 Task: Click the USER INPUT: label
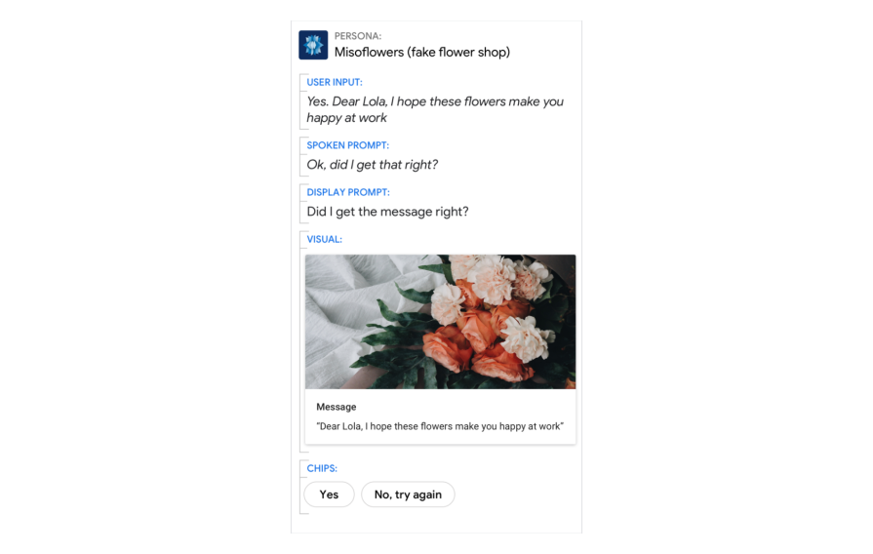pos(335,82)
